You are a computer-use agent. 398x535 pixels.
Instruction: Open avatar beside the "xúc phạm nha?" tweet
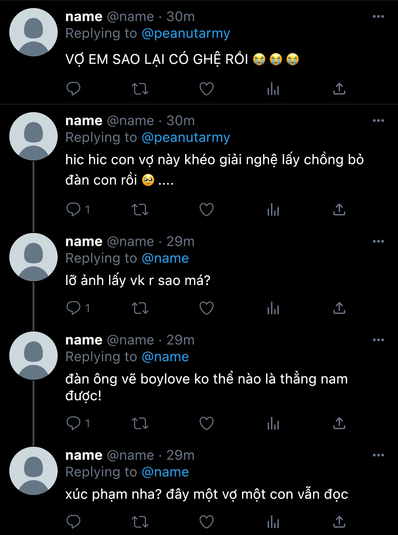33,471
